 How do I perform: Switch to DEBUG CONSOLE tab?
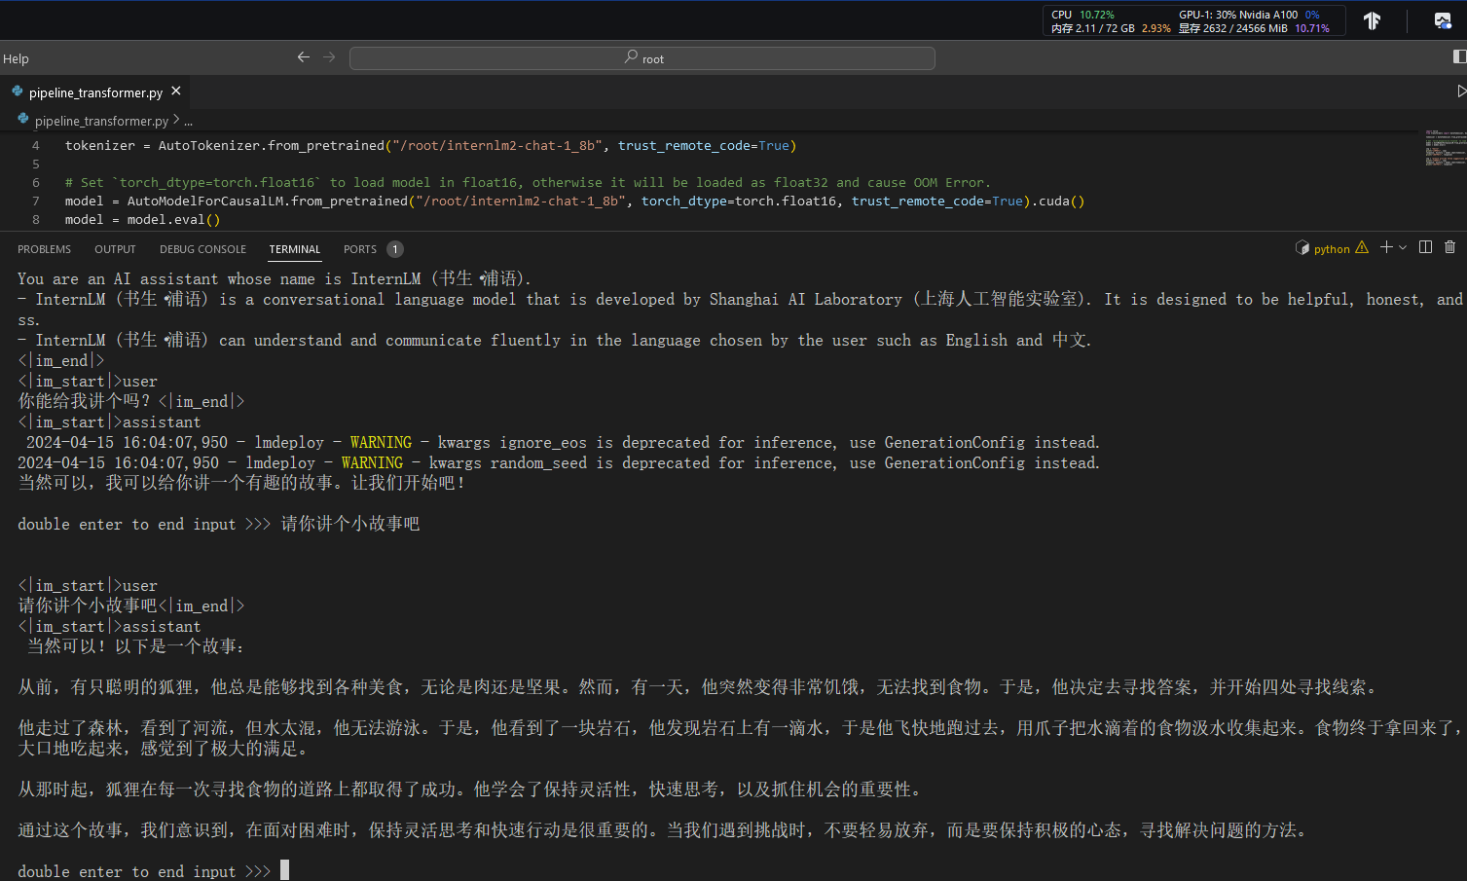202,249
